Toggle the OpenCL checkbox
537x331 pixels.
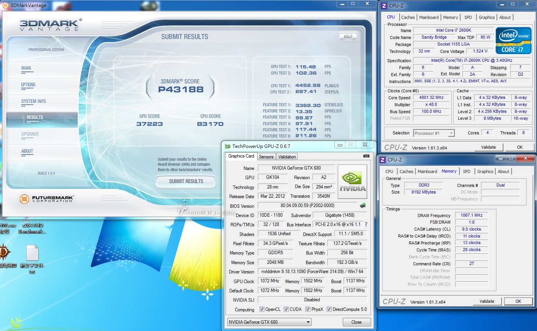[262, 309]
